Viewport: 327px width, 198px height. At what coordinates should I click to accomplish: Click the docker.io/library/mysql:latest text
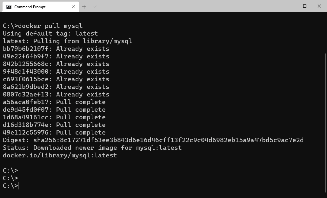click(x=60, y=155)
